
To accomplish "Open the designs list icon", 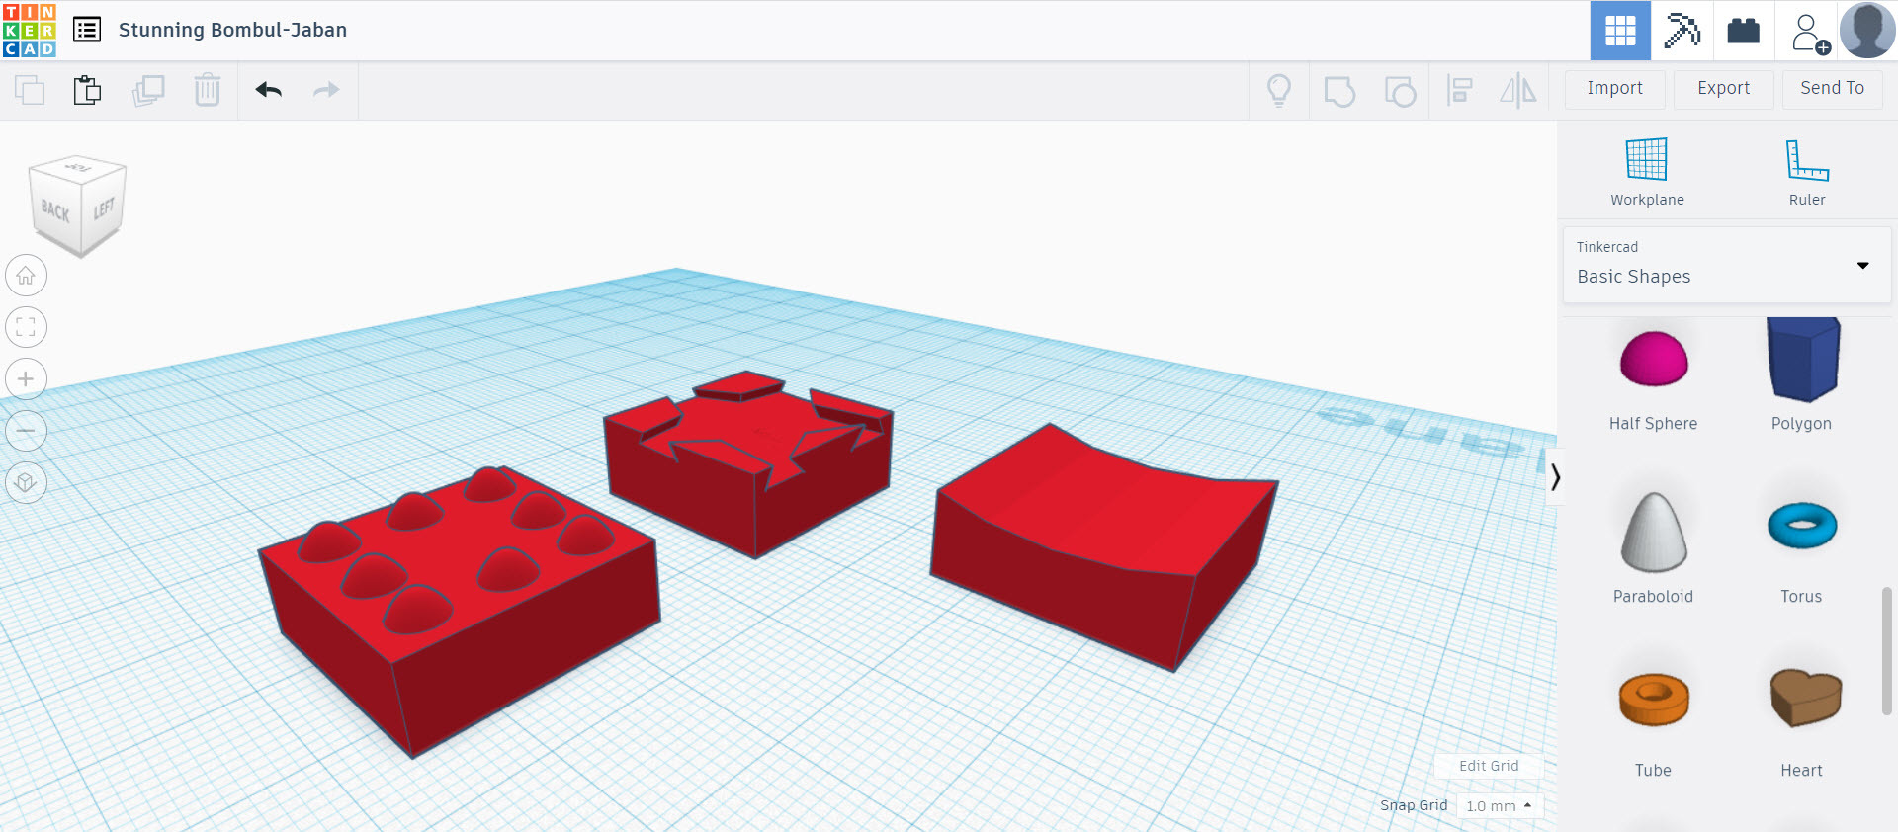I will tap(87, 30).
